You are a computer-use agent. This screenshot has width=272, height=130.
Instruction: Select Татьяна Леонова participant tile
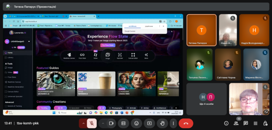(x=200, y=64)
